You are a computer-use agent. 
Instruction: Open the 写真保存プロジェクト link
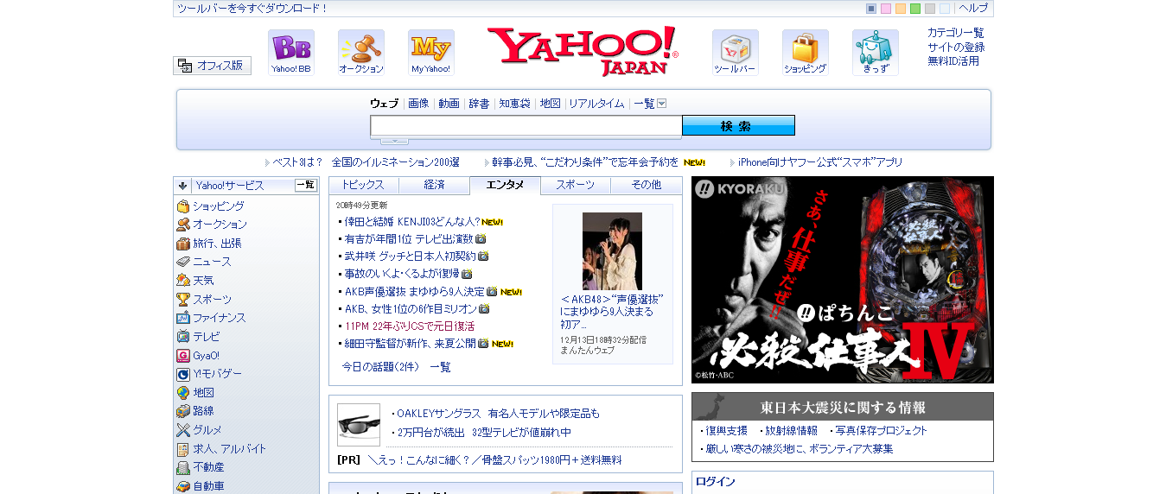point(882,431)
